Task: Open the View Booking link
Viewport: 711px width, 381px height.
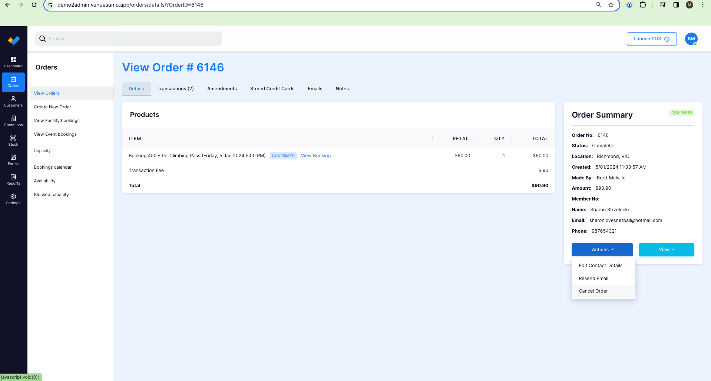Action: pyautogui.click(x=315, y=156)
